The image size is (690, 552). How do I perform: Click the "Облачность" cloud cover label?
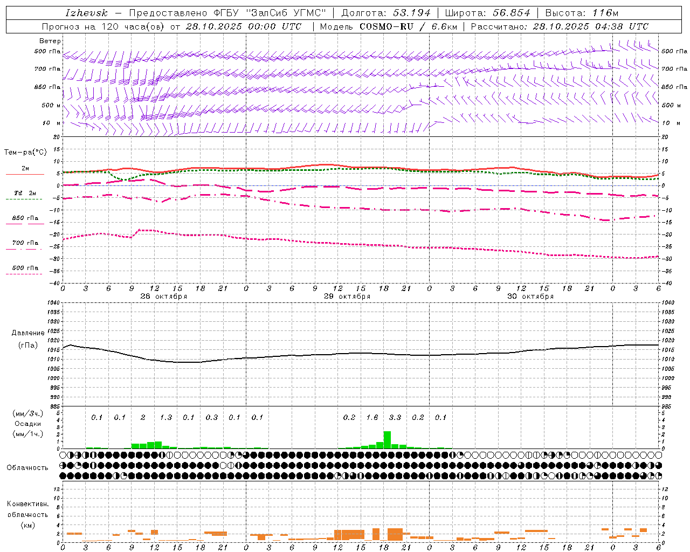27,468
